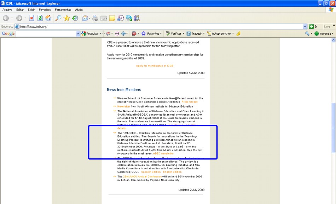Click the Edit page icon next to printer

[104, 18]
